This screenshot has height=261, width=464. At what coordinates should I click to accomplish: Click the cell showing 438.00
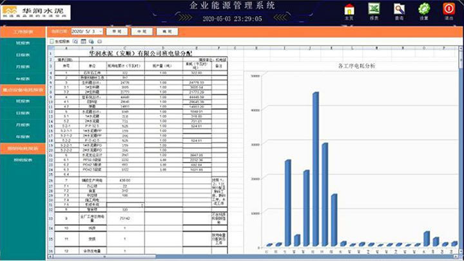(125, 180)
